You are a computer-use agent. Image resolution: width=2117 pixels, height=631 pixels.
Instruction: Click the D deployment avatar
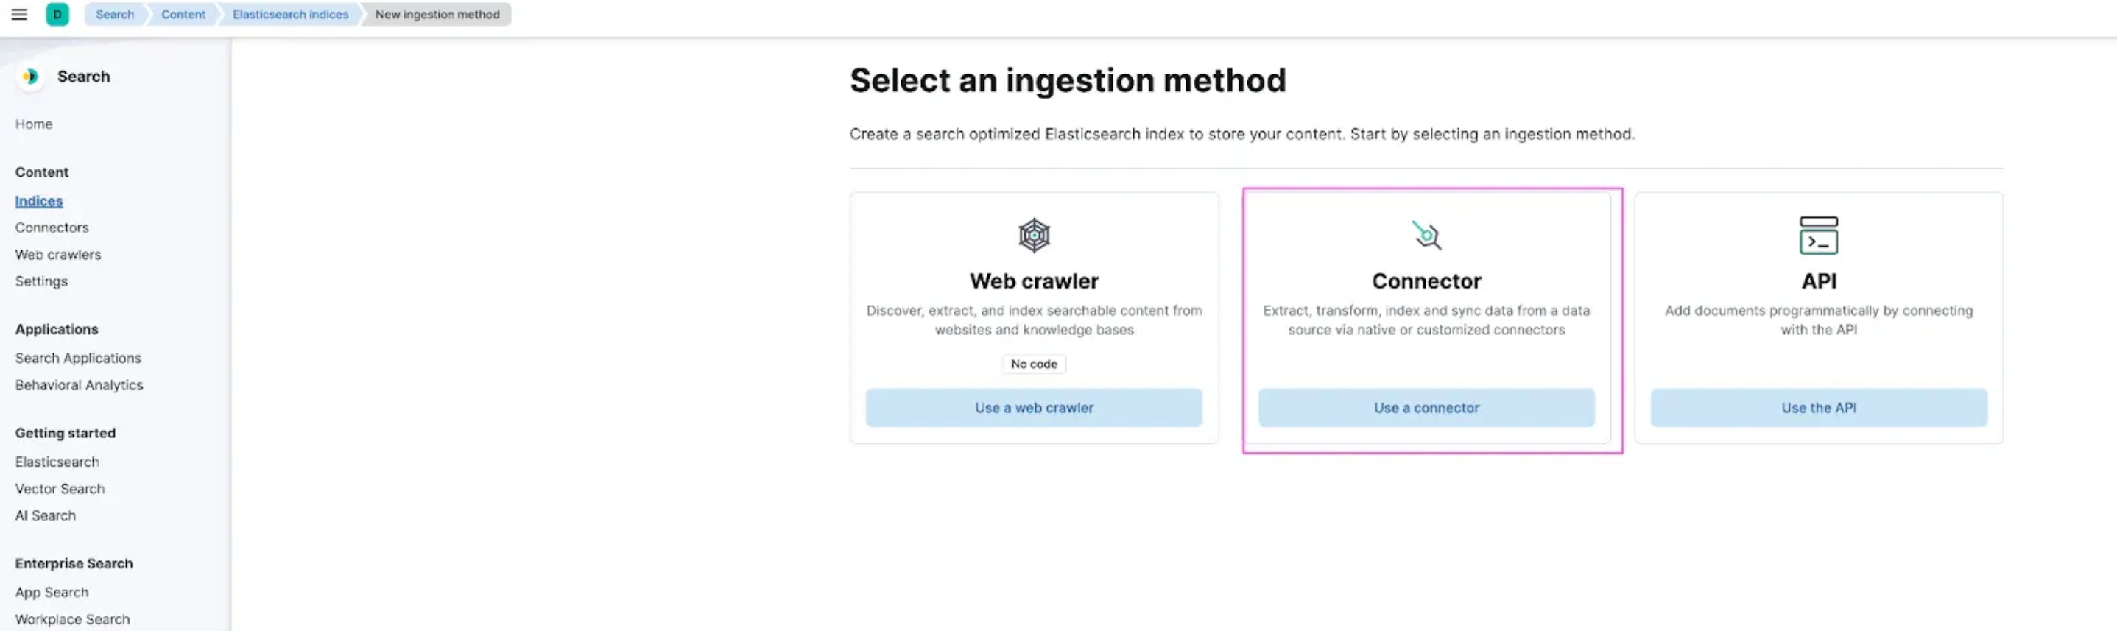57,14
